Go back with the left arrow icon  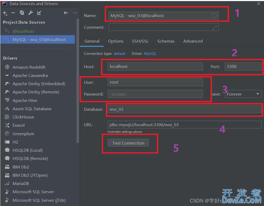click(66, 13)
